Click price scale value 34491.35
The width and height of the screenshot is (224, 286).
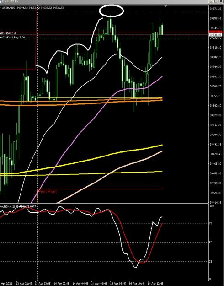pyautogui.click(x=216, y=144)
